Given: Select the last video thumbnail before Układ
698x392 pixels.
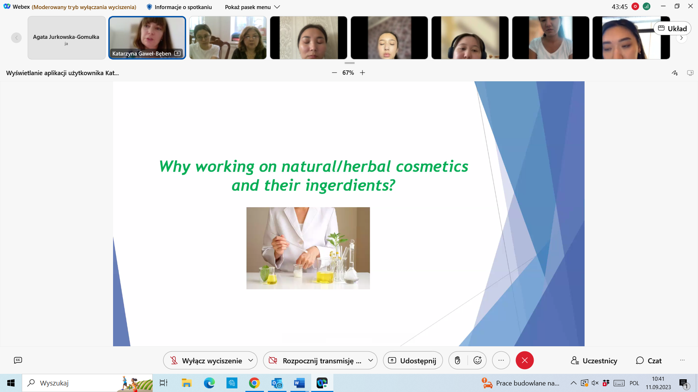Looking at the screenshot, I should pos(631,38).
